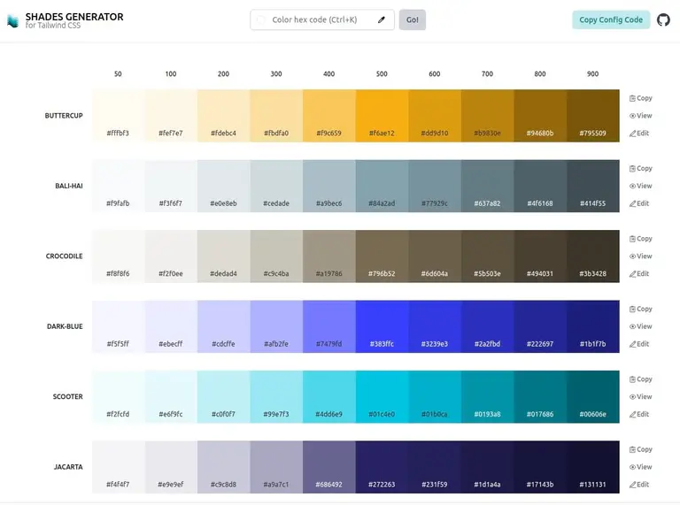The width and height of the screenshot is (680, 505).
Task: Click the BALI-HAI row label
Action: coord(69,186)
